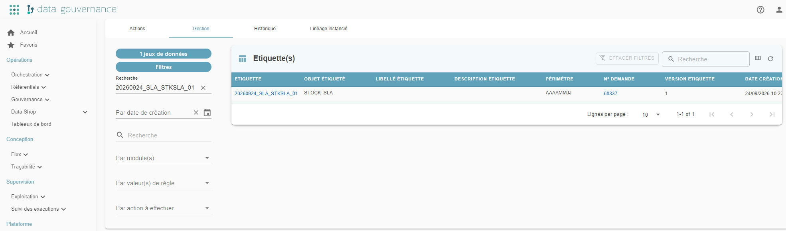
Task: Switch to the Historique tab
Action: 265,29
